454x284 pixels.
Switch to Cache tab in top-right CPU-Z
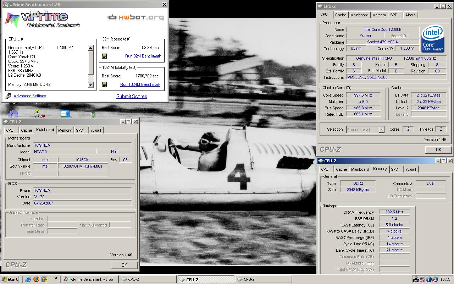tap(340, 15)
